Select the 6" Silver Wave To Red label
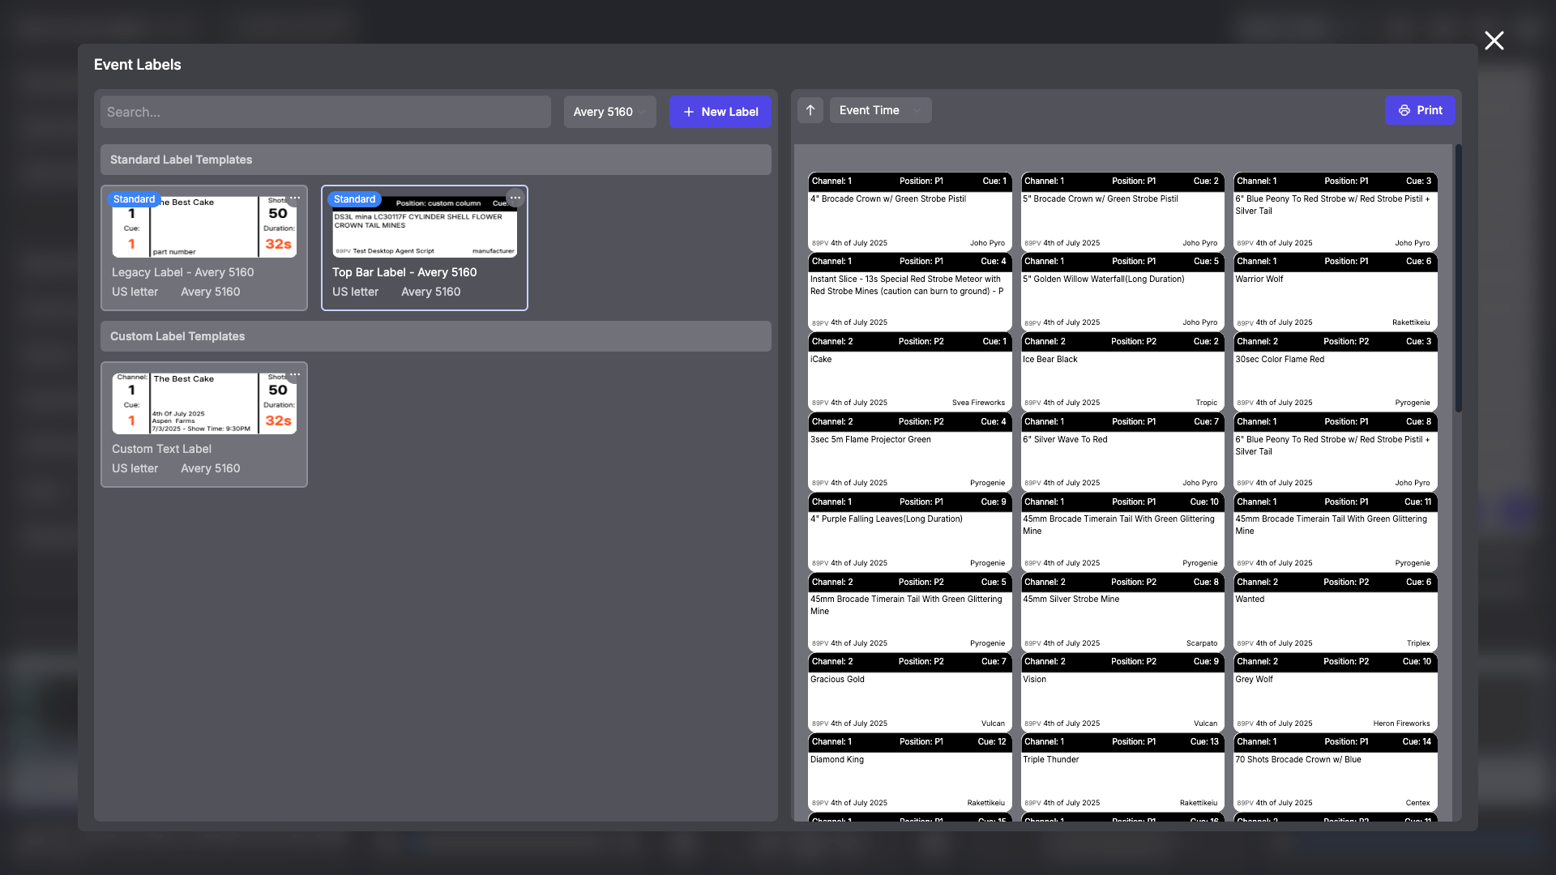1556x875 pixels. pyautogui.click(x=1122, y=452)
